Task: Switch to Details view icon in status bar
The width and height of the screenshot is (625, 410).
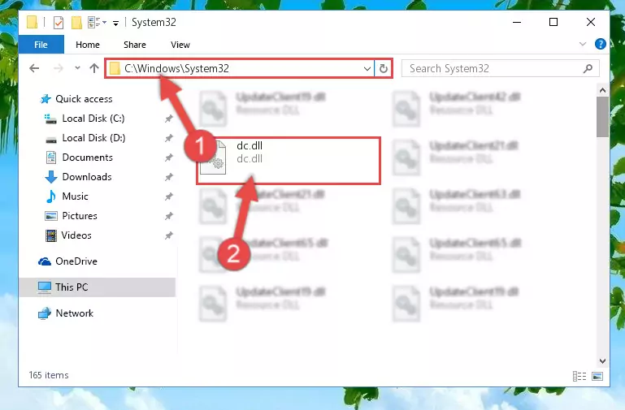Action: coord(579,376)
